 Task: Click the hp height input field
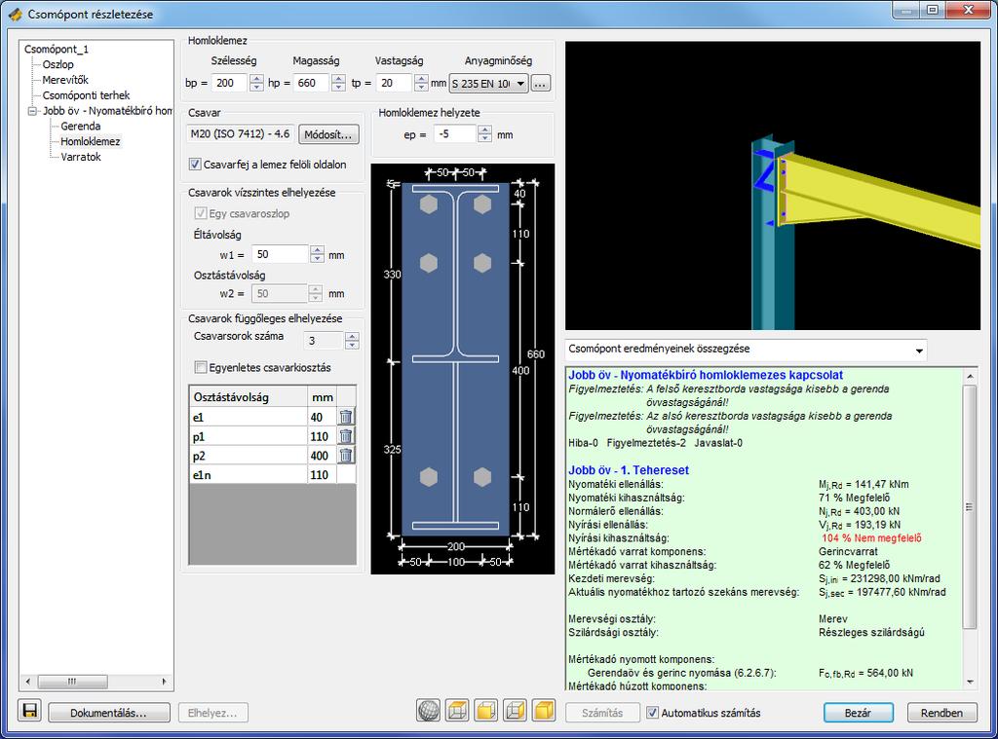pyautogui.click(x=313, y=83)
